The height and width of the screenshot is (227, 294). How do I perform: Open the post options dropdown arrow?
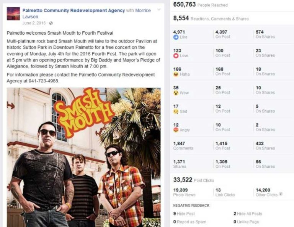pos(159,10)
